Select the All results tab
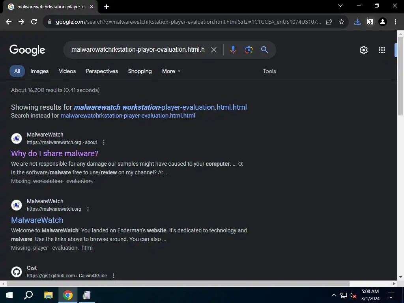 [17, 71]
